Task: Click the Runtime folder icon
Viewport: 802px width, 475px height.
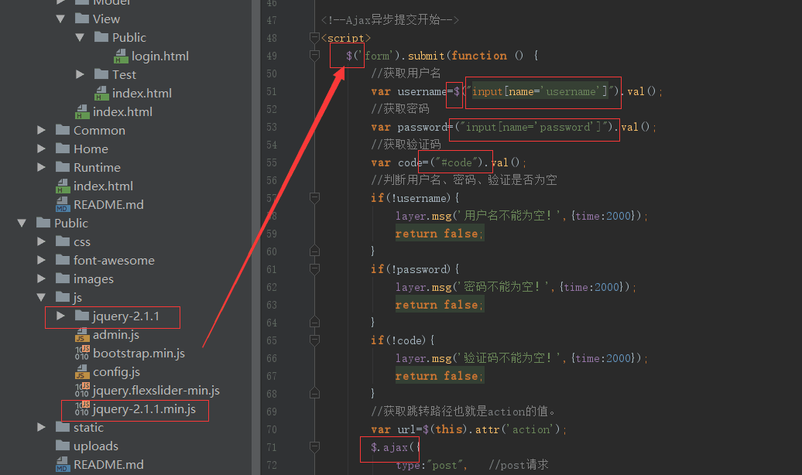Action: (x=63, y=166)
